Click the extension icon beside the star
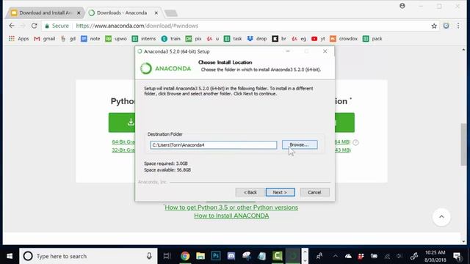Image resolution: width=470 pixels, height=264 pixels. click(446, 26)
